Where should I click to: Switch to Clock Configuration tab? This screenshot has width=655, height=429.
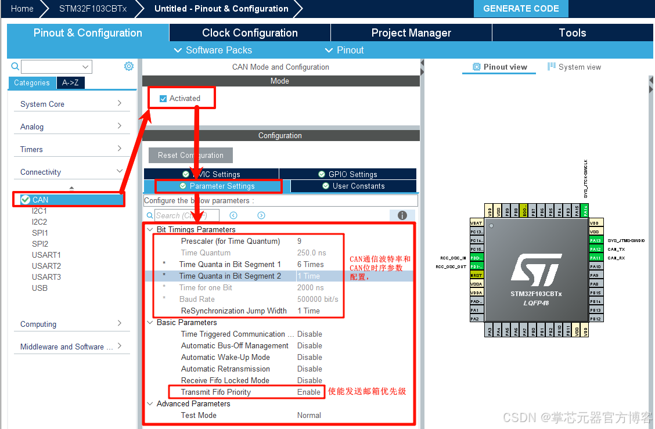(250, 33)
